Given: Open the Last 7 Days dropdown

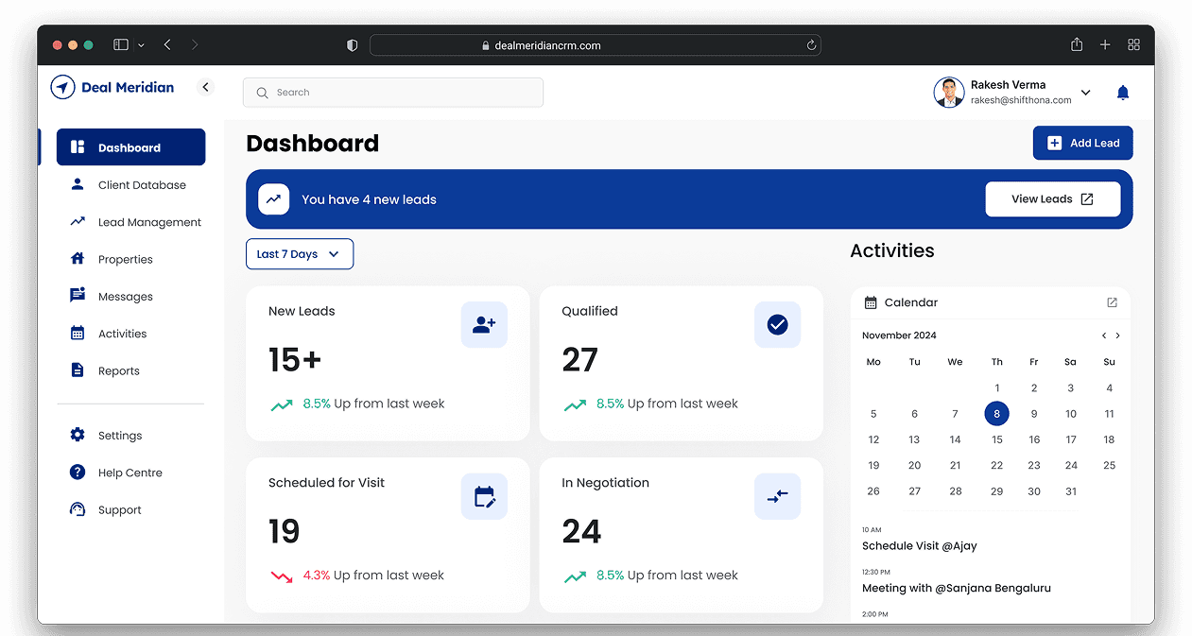Looking at the screenshot, I should [x=299, y=254].
